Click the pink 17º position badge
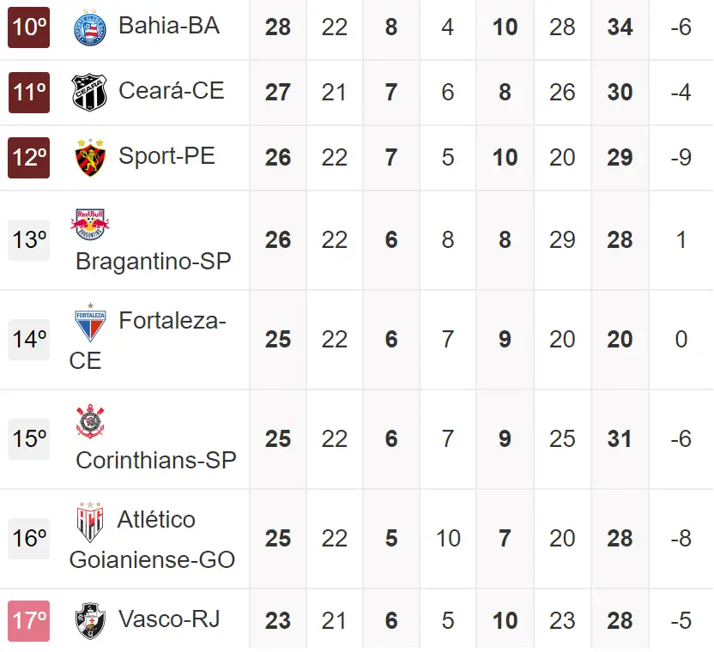This screenshot has width=714, height=652. point(29,621)
